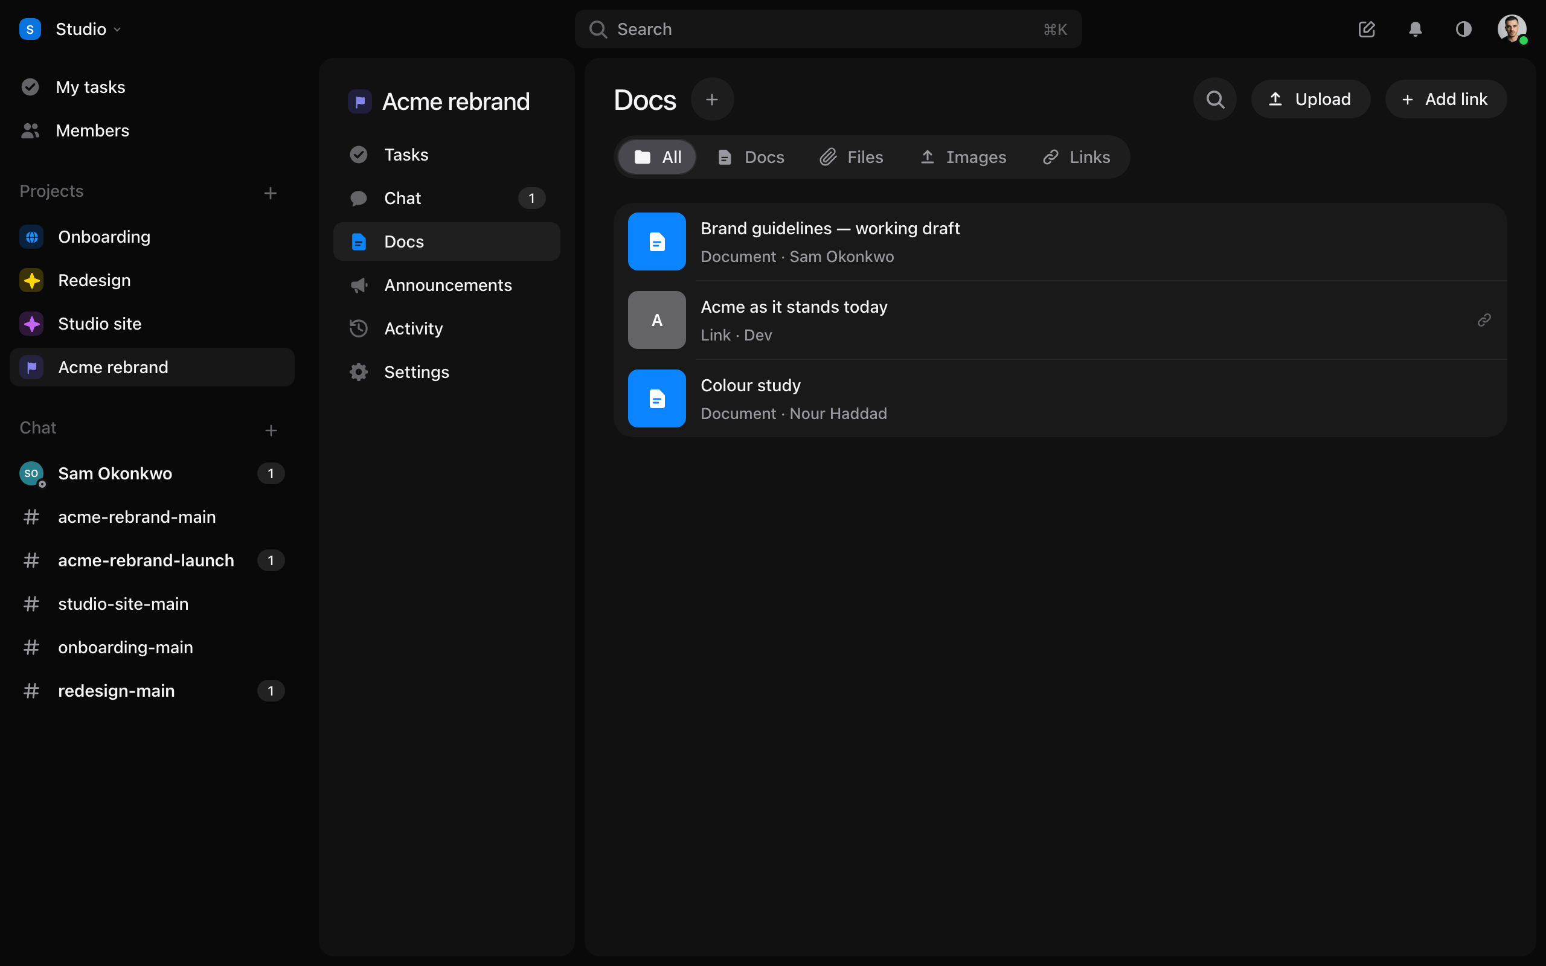The image size is (1546, 966).
Task: Click the Announcements megaphone icon
Action: [358, 285]
